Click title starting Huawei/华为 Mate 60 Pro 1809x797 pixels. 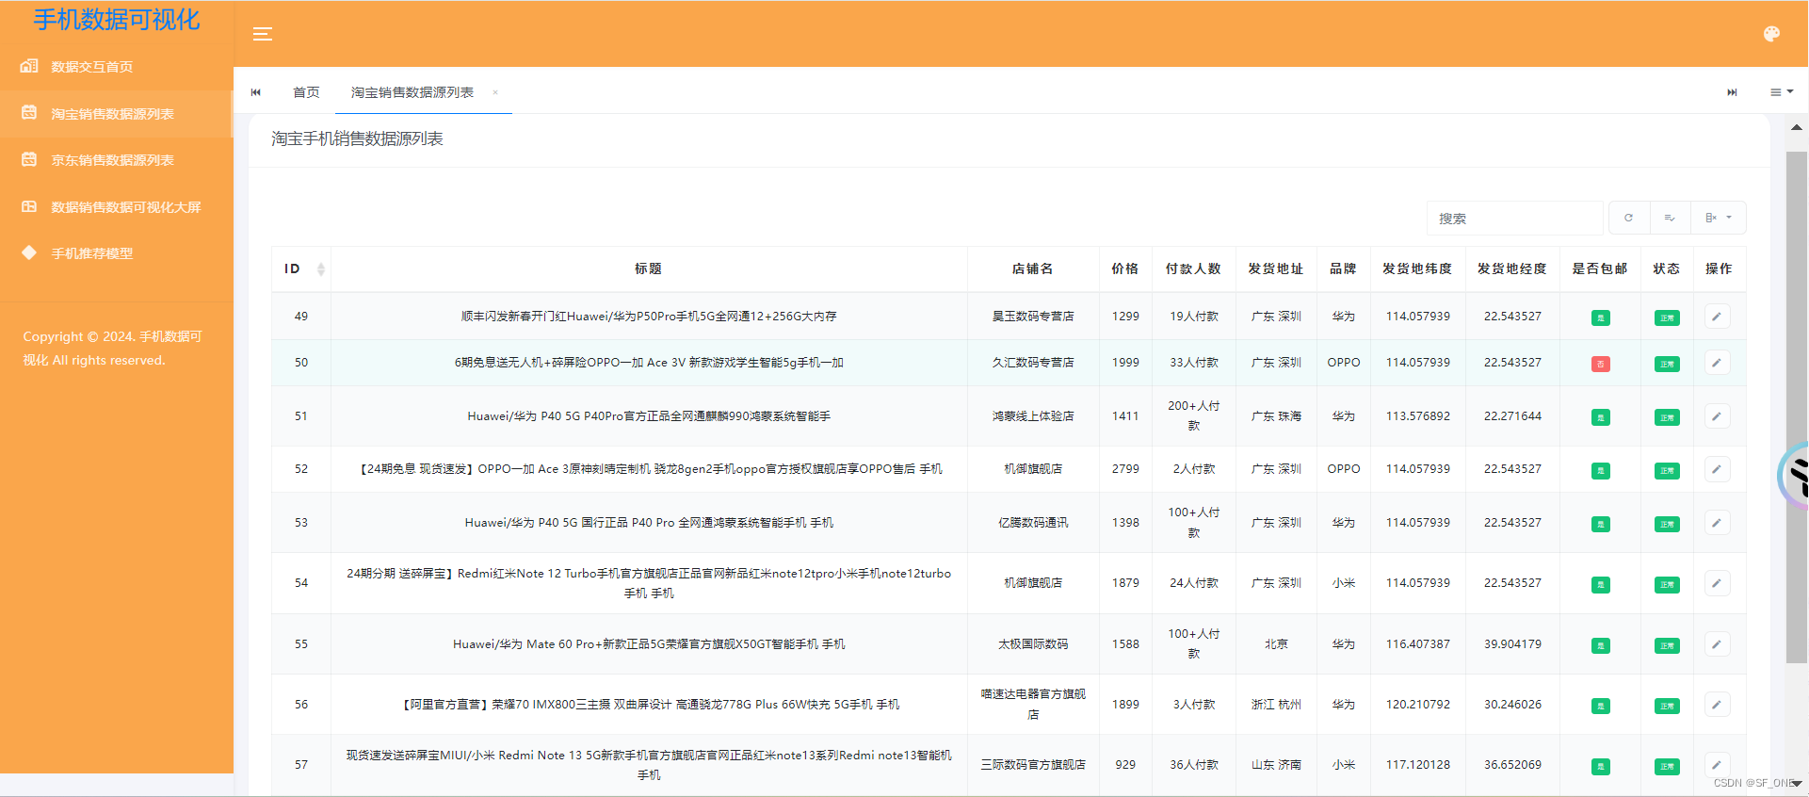[649, 644]
